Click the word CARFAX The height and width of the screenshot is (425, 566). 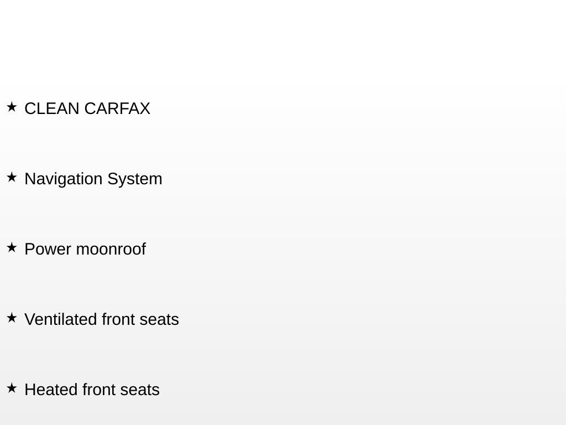pyautogui.click(x=117, y=108)
